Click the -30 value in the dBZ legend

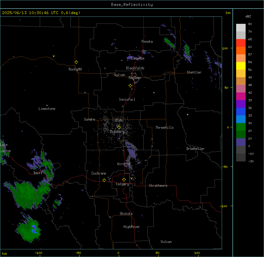click(x=251, y=161)
